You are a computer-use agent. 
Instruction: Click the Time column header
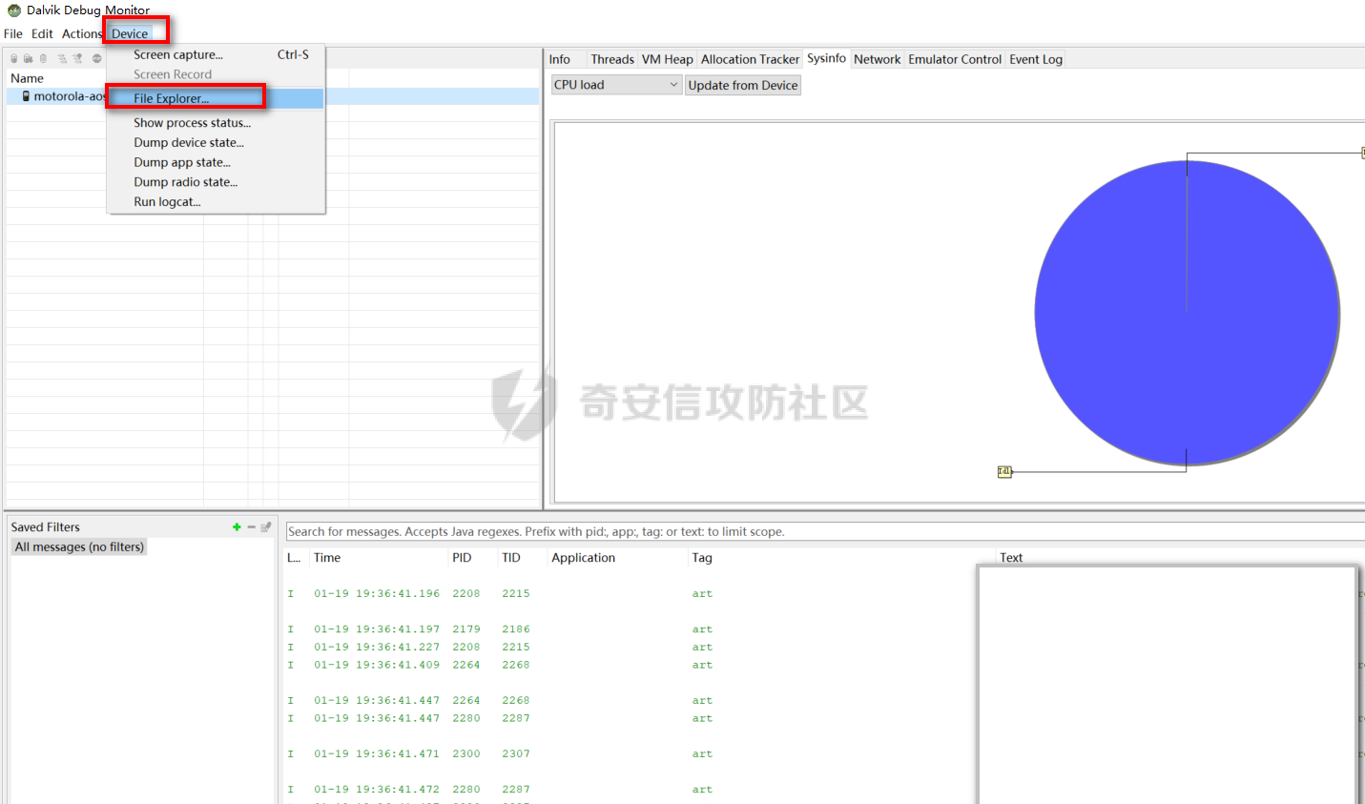point(327,558)
